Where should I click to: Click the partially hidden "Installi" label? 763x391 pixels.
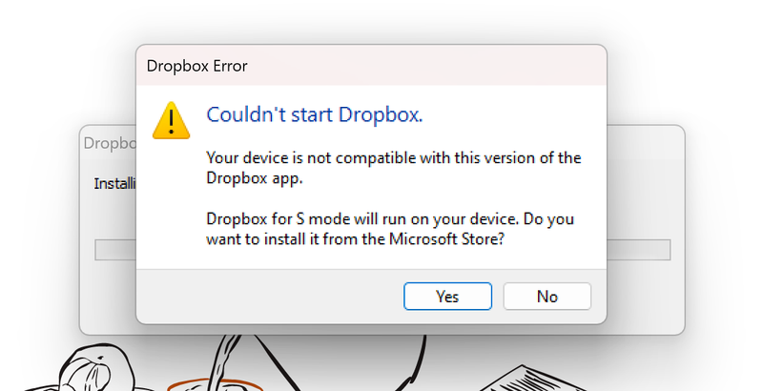pyautogui.click(x=113, y=183)
